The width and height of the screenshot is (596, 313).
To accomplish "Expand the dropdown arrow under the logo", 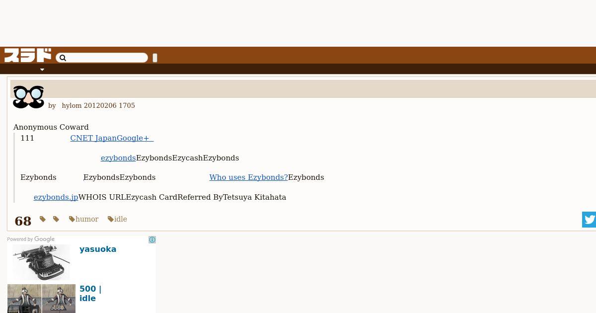I will (x=42, y=70).
